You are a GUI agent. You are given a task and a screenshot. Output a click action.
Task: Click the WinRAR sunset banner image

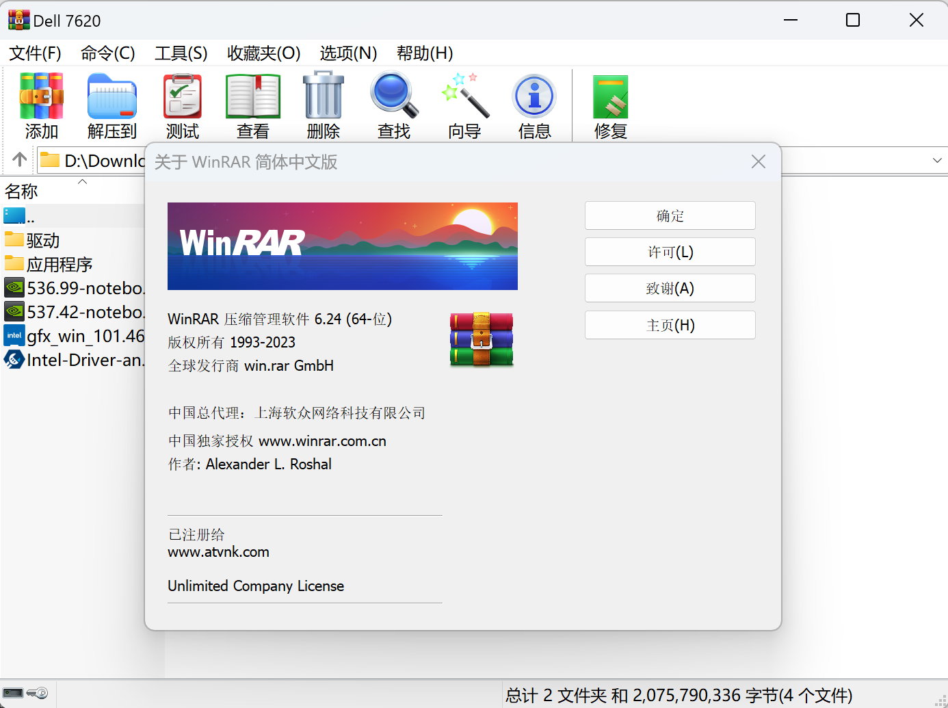[x=343, y=246]
